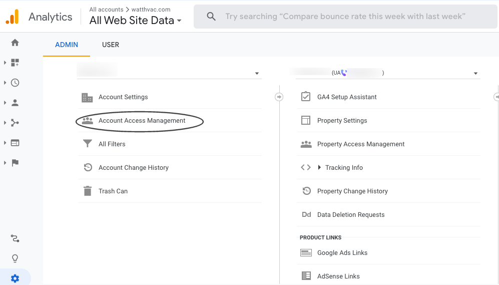Open Acquisition branching icon in sidebar

tap(15, 123)
